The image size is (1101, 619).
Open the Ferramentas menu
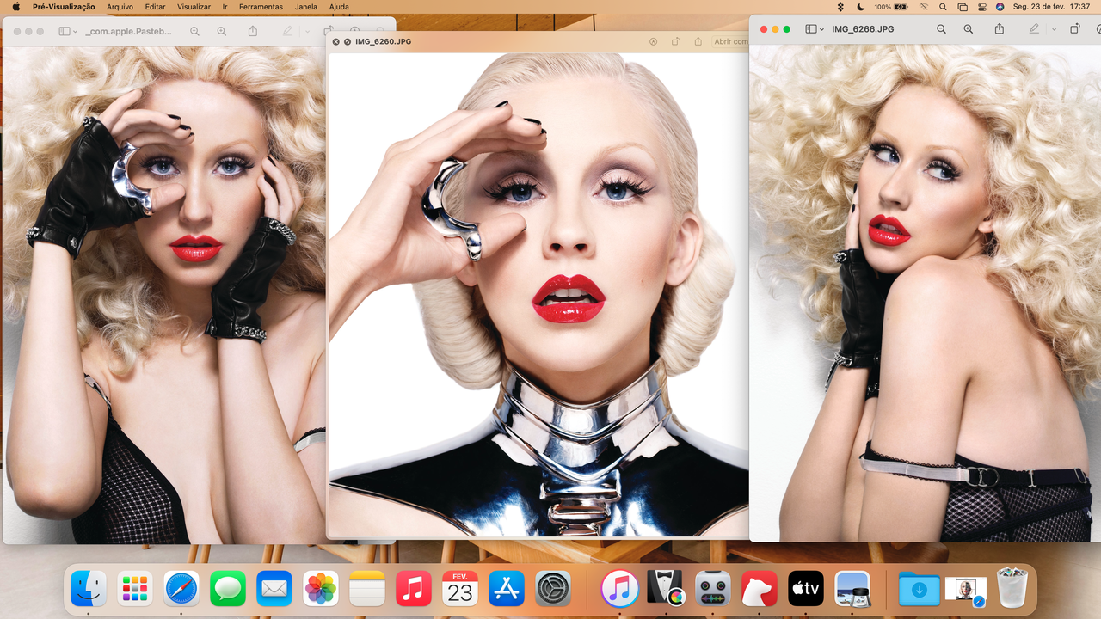tap(261, 7)
